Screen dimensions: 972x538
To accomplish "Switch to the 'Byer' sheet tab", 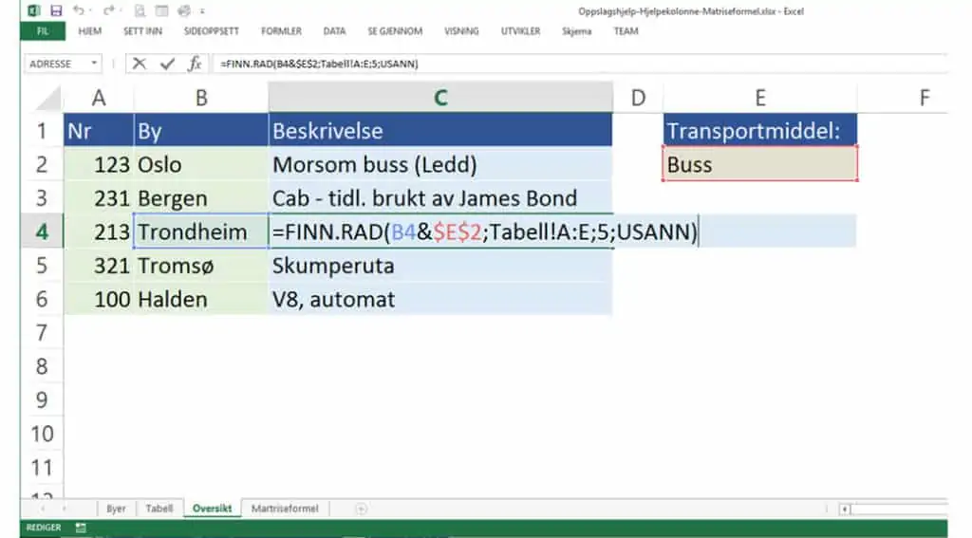I will (x=116, y=509).
